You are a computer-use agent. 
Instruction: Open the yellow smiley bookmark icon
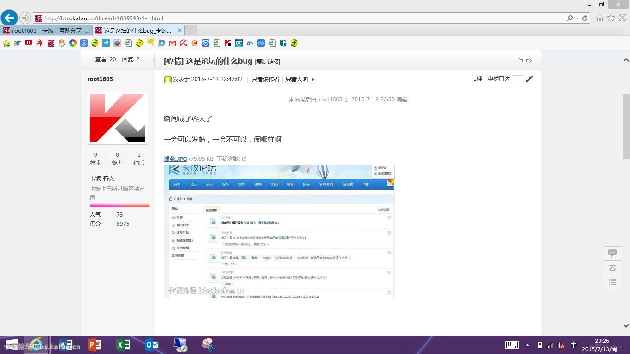click(x=139, y=43)
